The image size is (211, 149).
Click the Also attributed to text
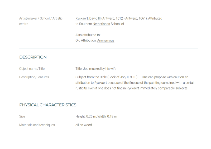click(88, 35)
